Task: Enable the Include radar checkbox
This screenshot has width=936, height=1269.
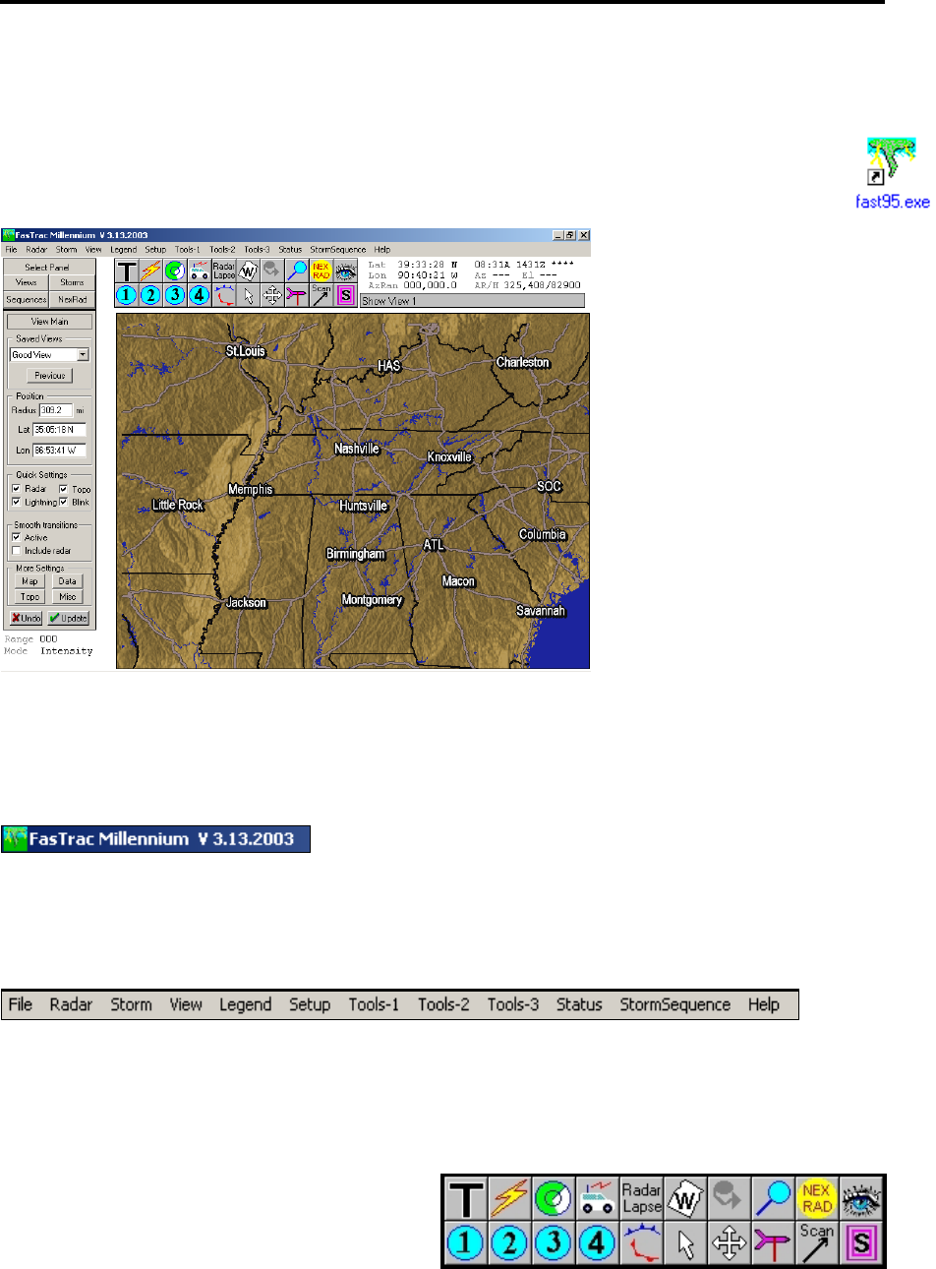Action: pos(16,551)
